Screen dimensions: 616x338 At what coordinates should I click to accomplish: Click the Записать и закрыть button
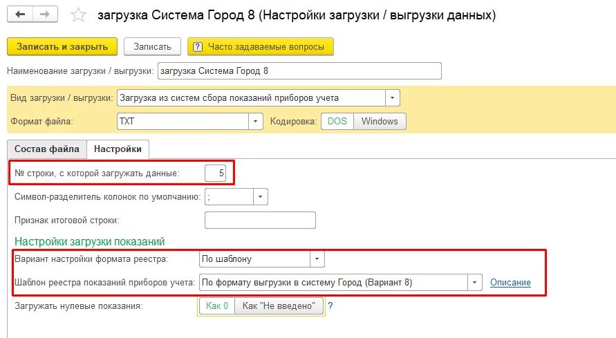62,46
